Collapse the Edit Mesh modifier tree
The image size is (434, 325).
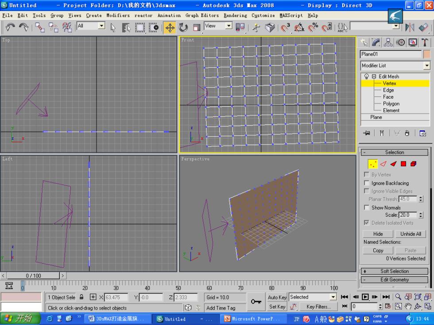374,76
